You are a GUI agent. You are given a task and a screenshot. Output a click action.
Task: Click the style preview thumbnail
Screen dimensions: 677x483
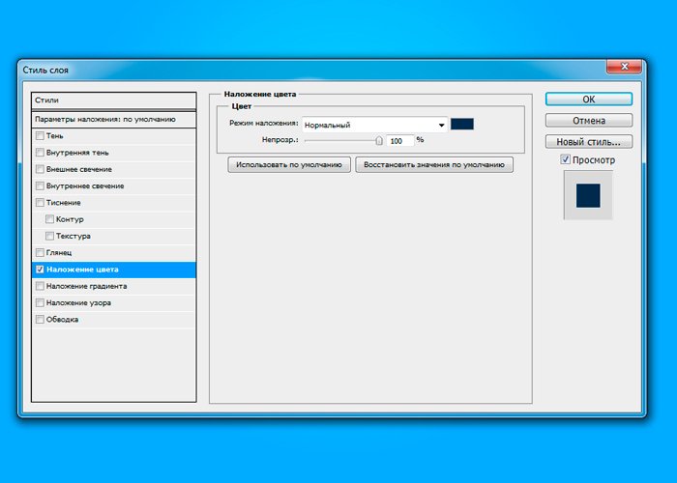click(588, 196)
